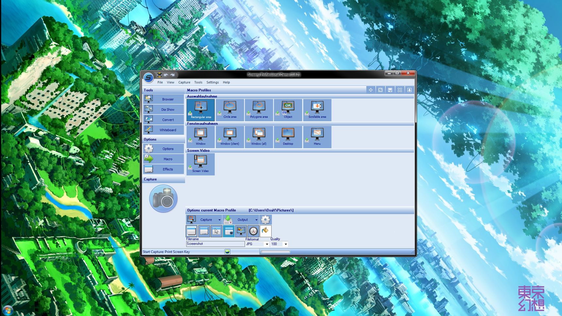
Task: Open the Settings menu
Action: click(x=213, y=83)
